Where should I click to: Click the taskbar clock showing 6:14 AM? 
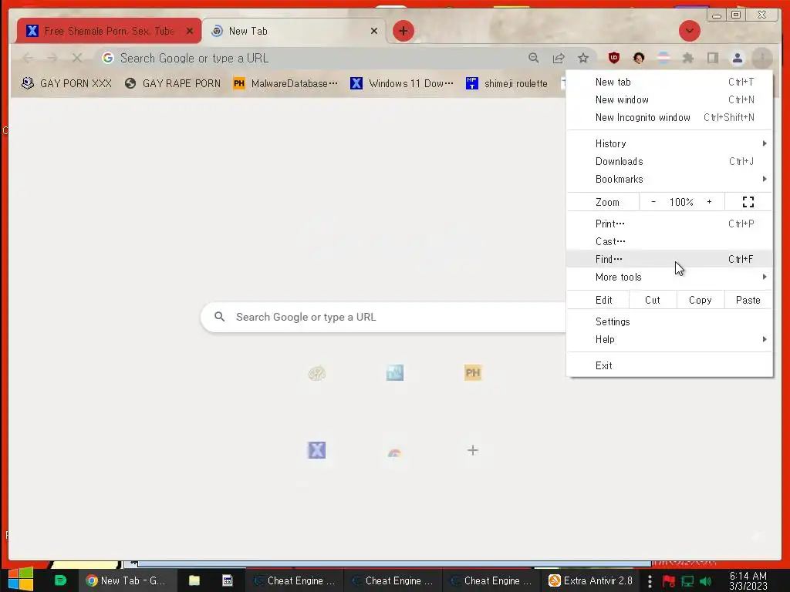click(748, 580)
